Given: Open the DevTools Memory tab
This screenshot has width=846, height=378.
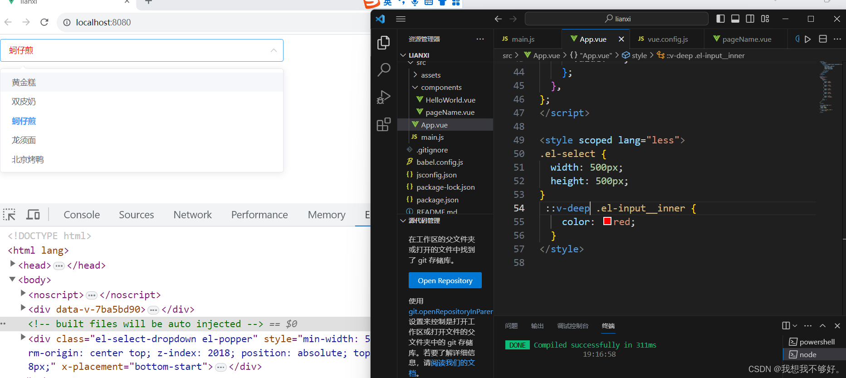Looking at the screenshot, I should click(327, 215).
